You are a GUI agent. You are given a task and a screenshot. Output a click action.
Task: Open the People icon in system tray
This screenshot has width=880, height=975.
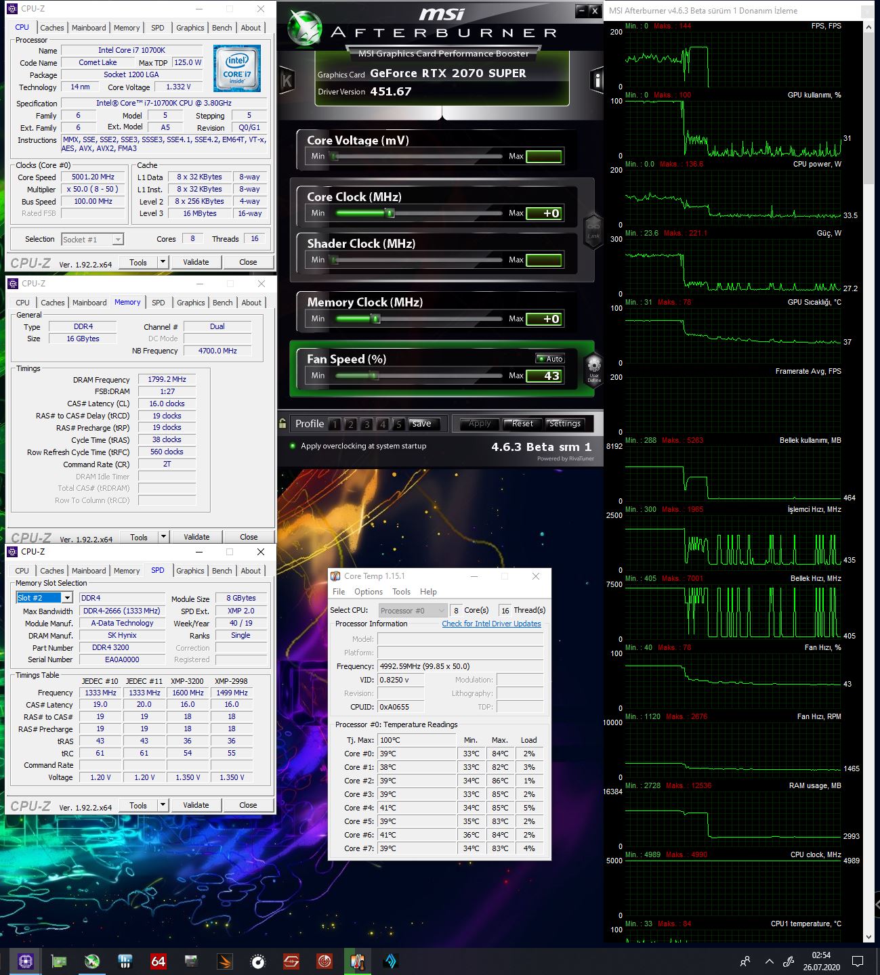[x=745, y=961]
